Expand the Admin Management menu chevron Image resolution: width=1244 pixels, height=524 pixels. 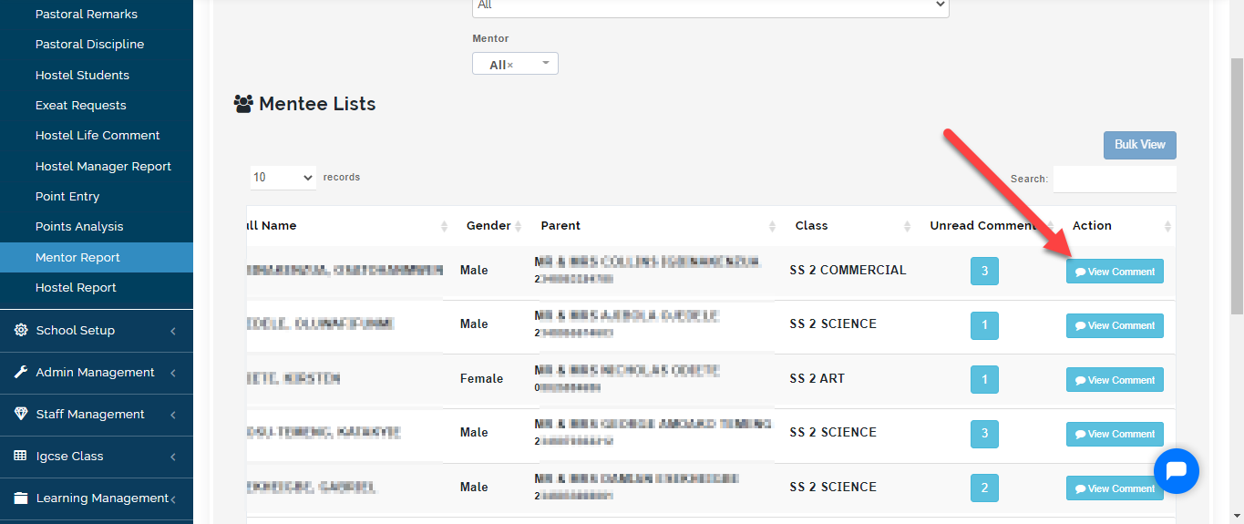[x=173, y=373]
